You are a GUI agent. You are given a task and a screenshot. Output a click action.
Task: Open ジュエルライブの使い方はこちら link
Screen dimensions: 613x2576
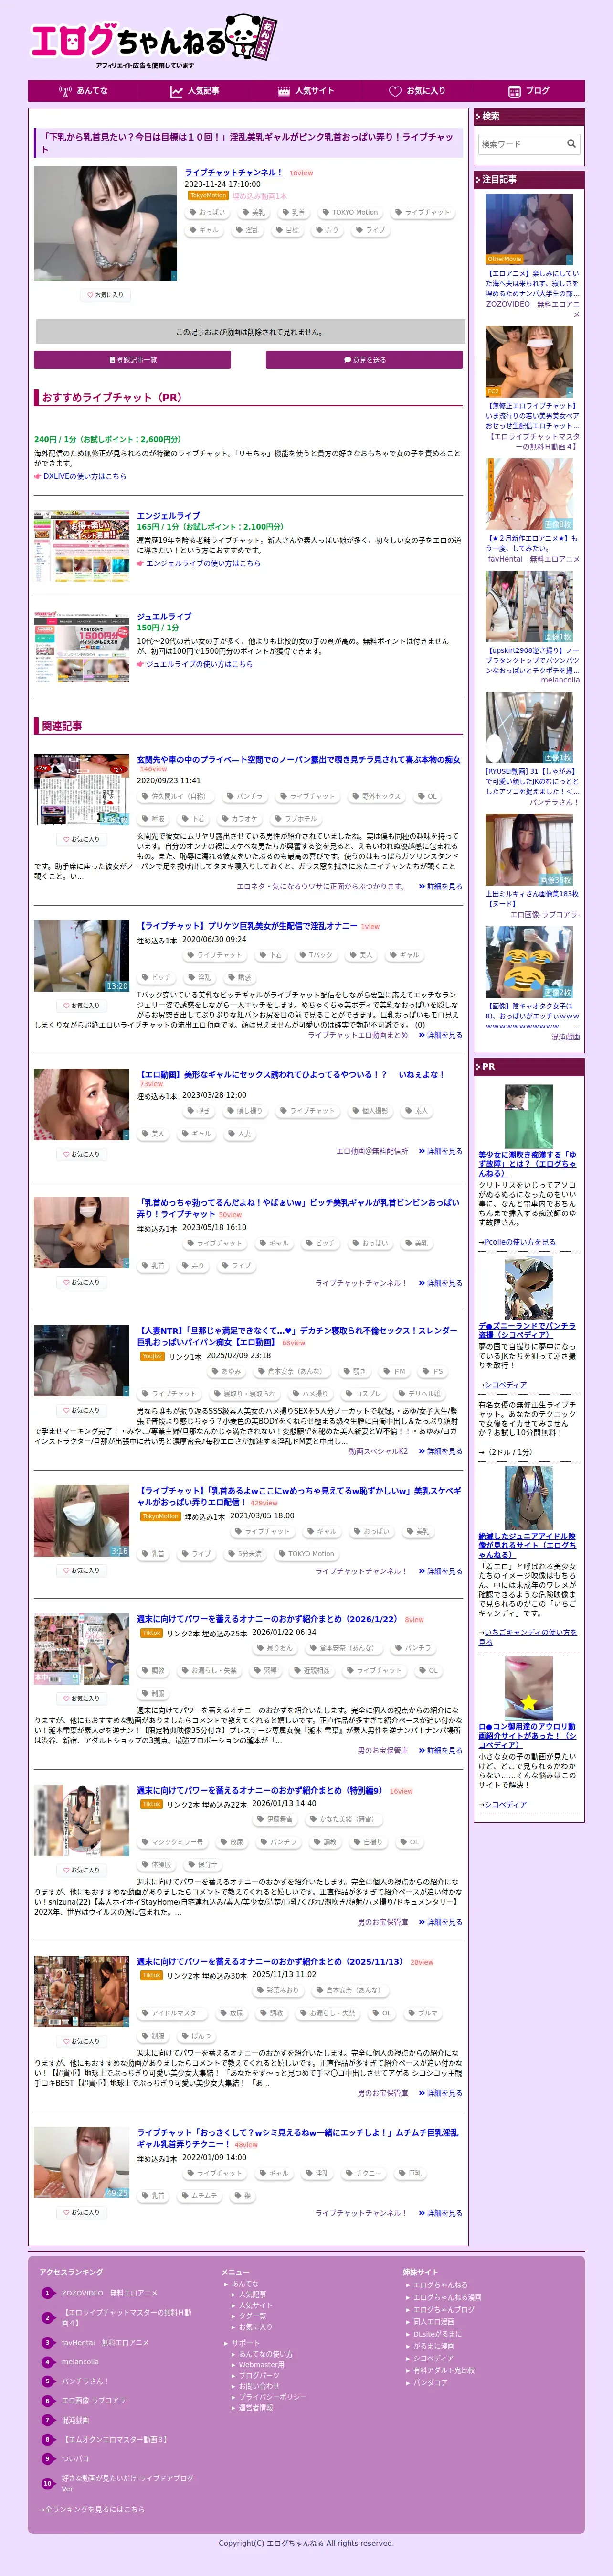tap(199, 664)
